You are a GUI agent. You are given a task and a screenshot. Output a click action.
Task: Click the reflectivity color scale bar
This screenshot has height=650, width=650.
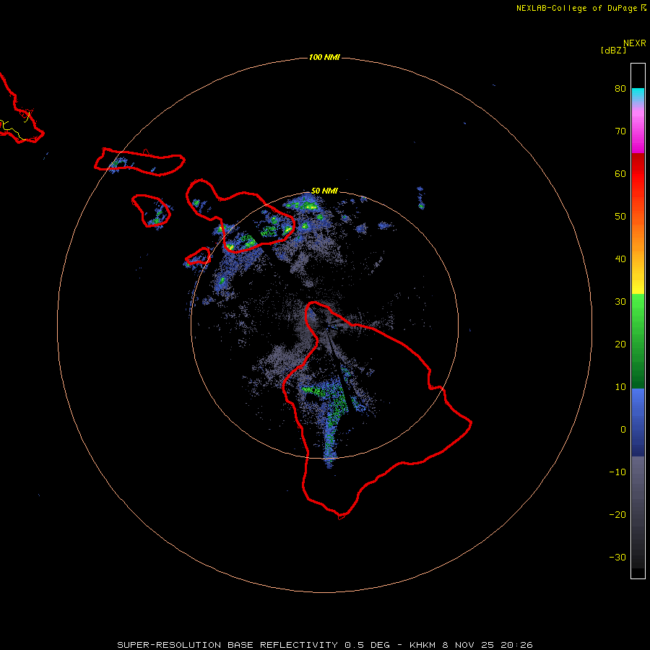[x=638, y=321]
